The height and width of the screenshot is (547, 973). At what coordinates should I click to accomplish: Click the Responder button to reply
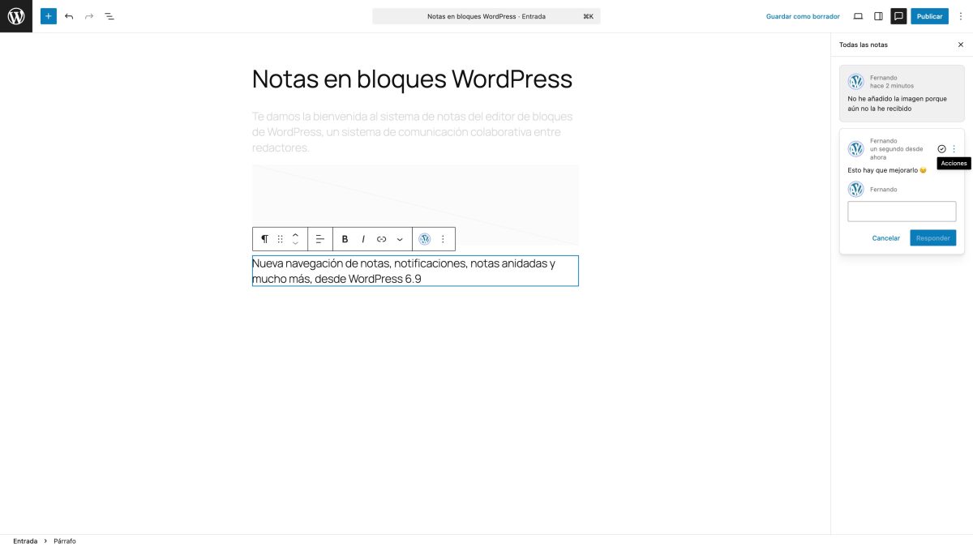tap(932, 237)
